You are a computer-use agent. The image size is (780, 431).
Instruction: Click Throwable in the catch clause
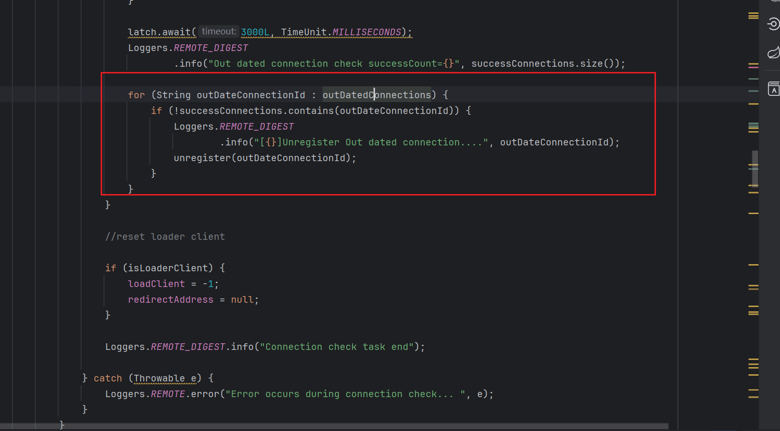pos(159,378)
